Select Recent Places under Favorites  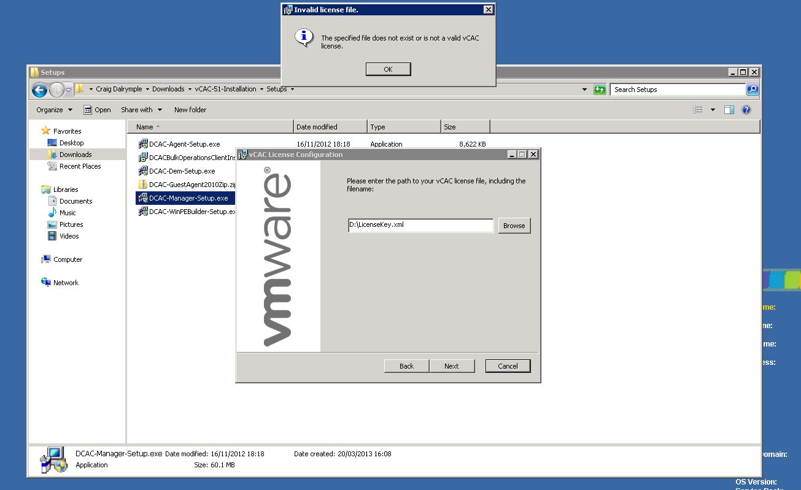pyautogui.click(x=80, y=166)
